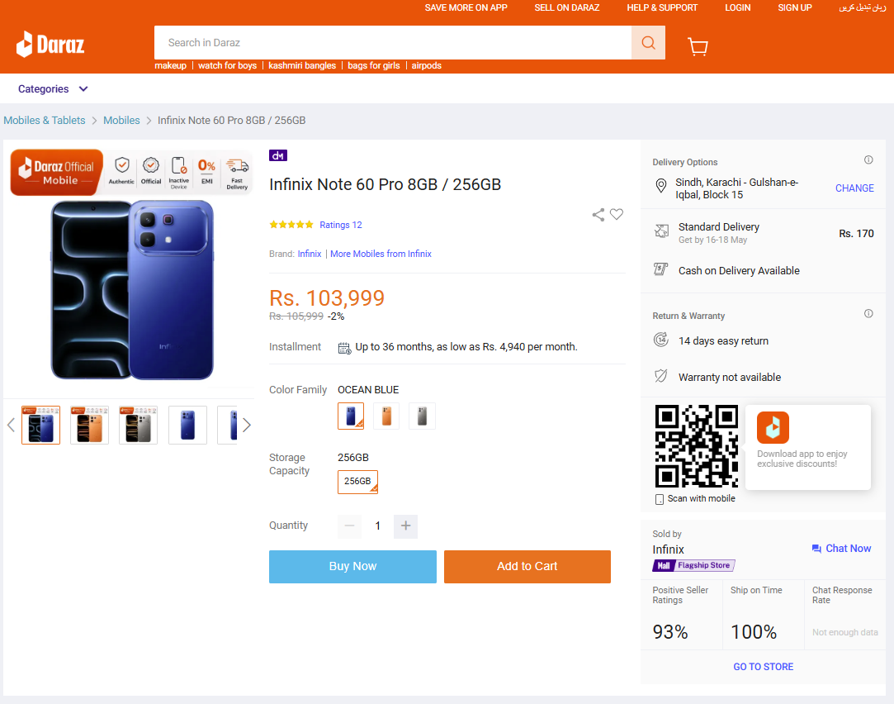Click the Return & Warranty info icon
This screenshot has width=894, height=704.
point(868,313)
